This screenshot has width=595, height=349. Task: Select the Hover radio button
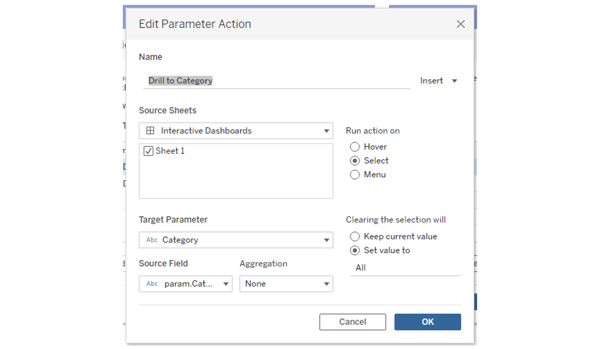[x=355, y=147]
